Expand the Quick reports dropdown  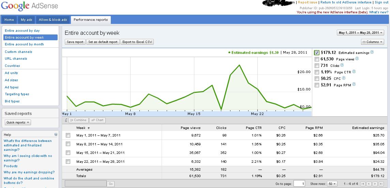(x=18, y=122)
